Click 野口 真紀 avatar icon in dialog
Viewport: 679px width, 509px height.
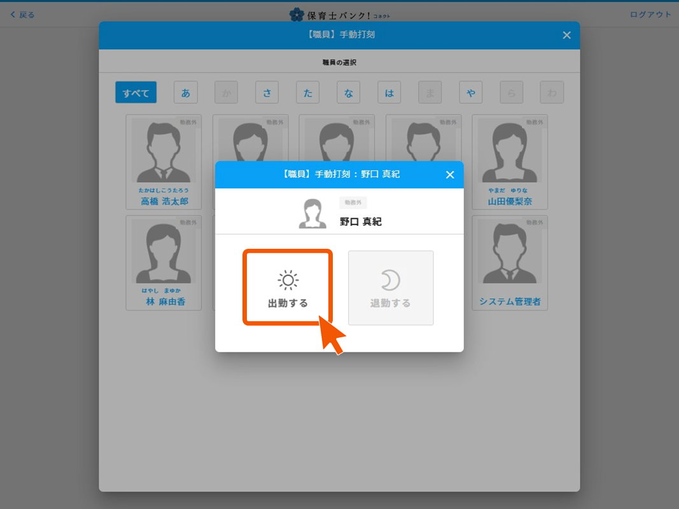pyautogui.click(x=312, y=214)
